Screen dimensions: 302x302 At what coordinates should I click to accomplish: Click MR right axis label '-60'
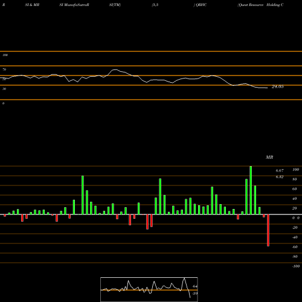(x=295, y=247)
